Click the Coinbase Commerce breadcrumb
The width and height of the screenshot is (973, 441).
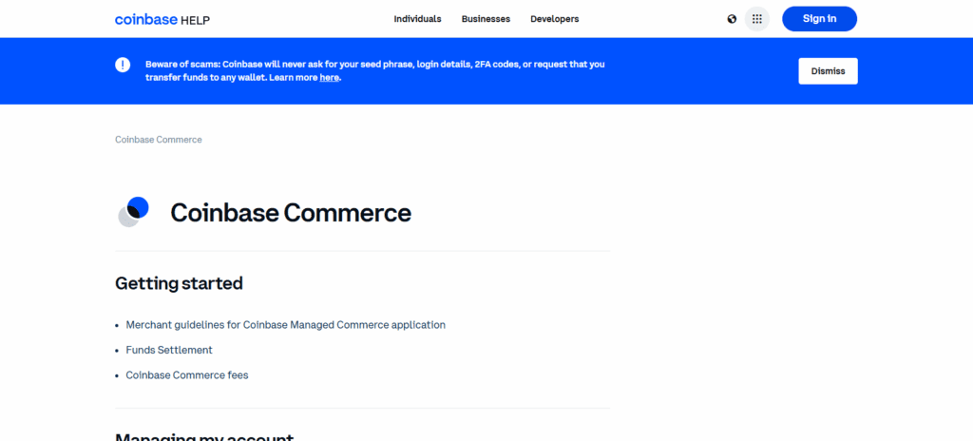159,140
